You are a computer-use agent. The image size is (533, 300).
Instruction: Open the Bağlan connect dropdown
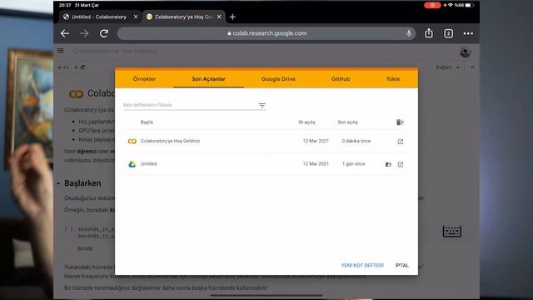click(x=448, y=67)
